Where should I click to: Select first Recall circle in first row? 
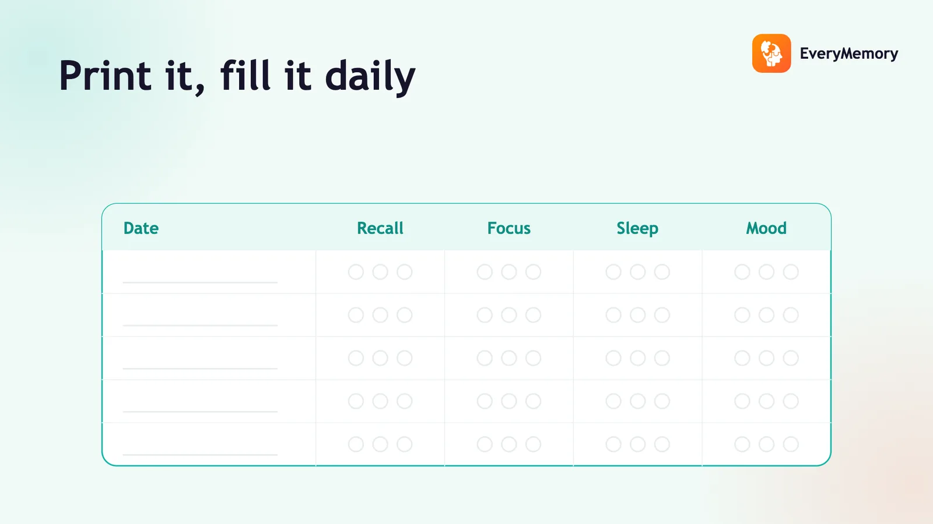356,272
